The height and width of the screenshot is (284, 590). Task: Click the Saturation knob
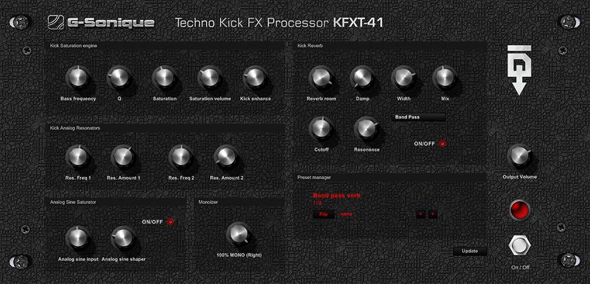pos(164,78)
